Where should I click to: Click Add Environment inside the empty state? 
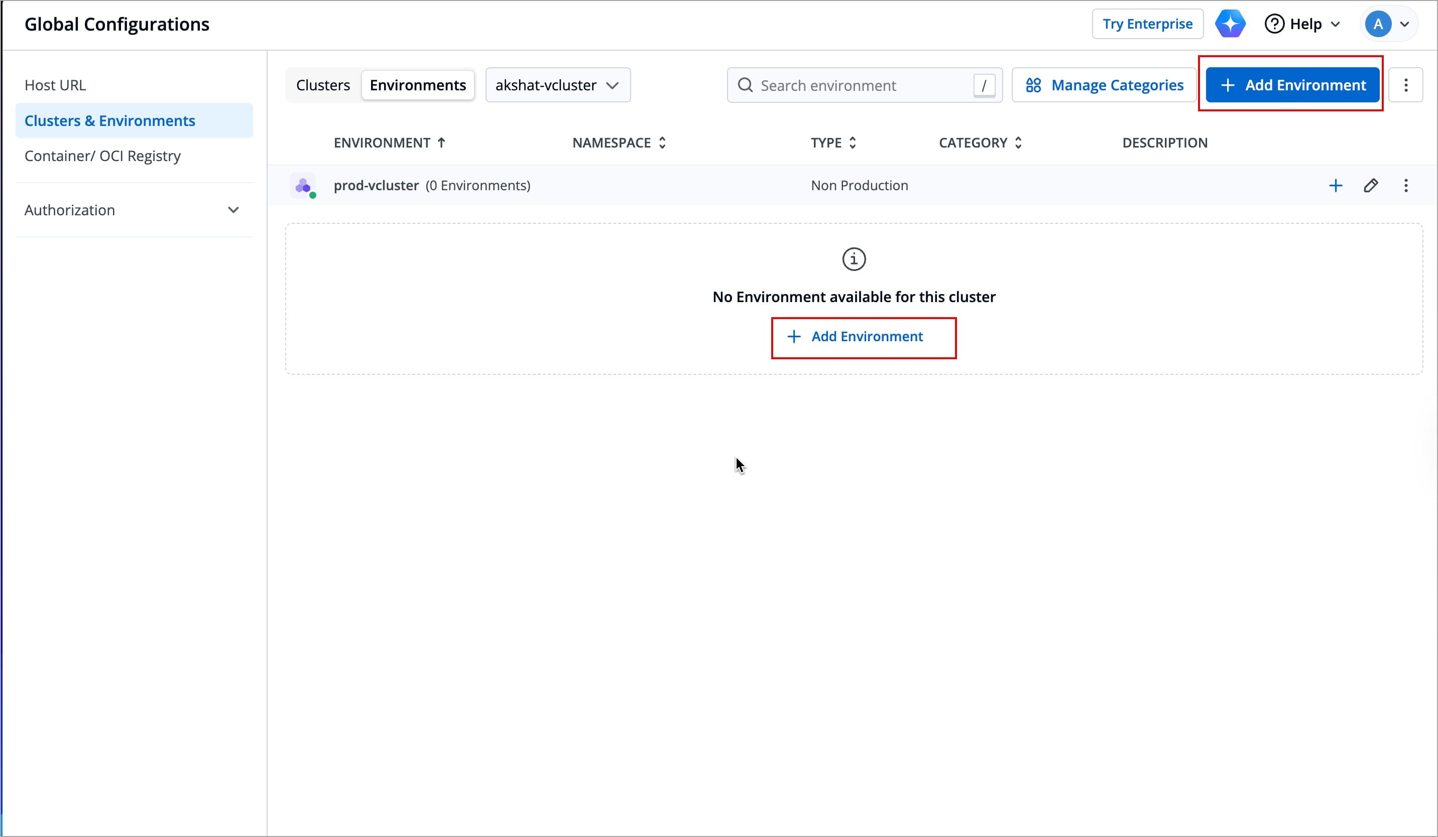864,337
